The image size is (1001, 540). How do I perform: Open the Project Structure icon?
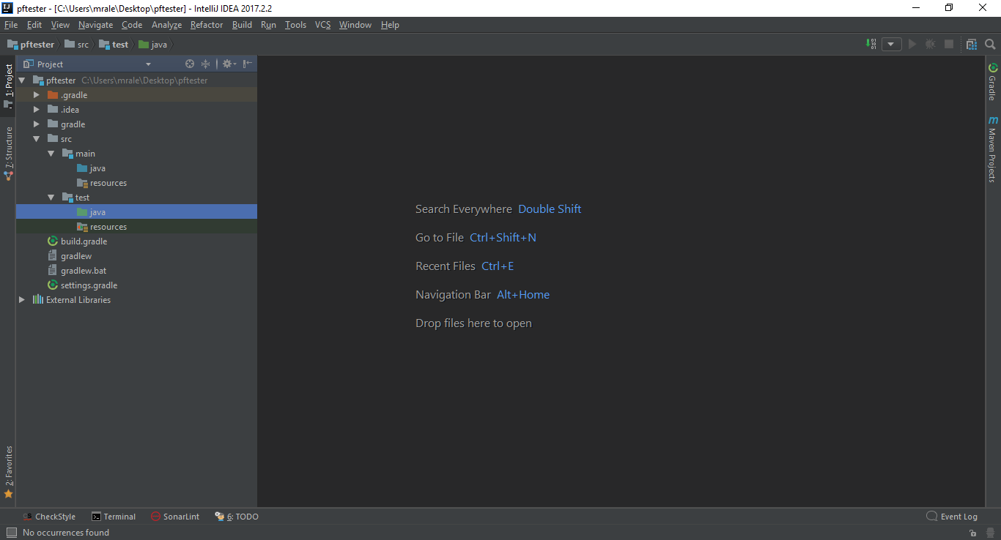[x=972, y=44]
